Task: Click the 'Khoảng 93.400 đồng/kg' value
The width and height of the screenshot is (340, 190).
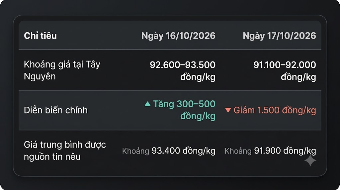Action: pyautogui.click(x=169, y=151)
